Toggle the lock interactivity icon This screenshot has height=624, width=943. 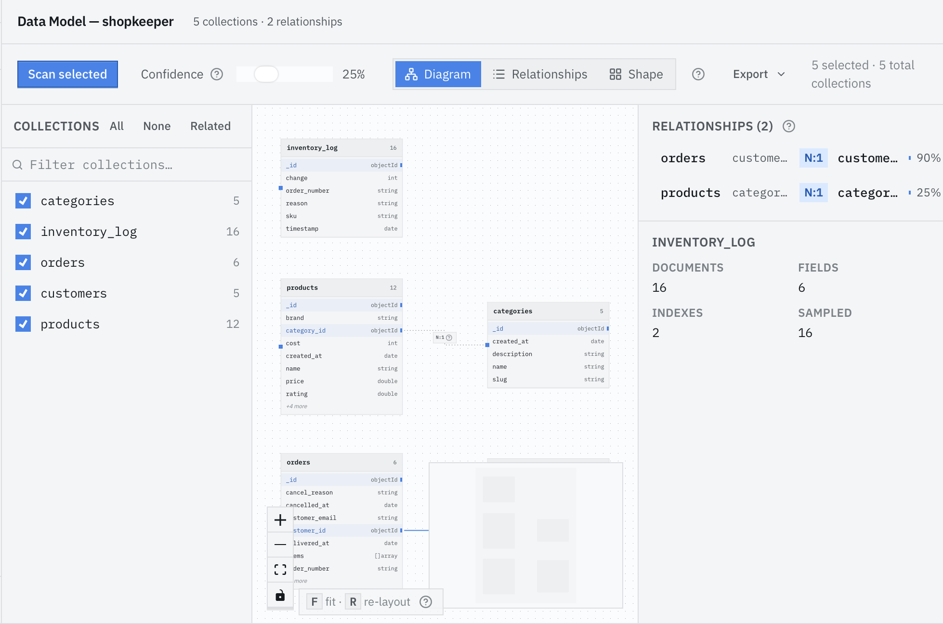coord(280,596)
